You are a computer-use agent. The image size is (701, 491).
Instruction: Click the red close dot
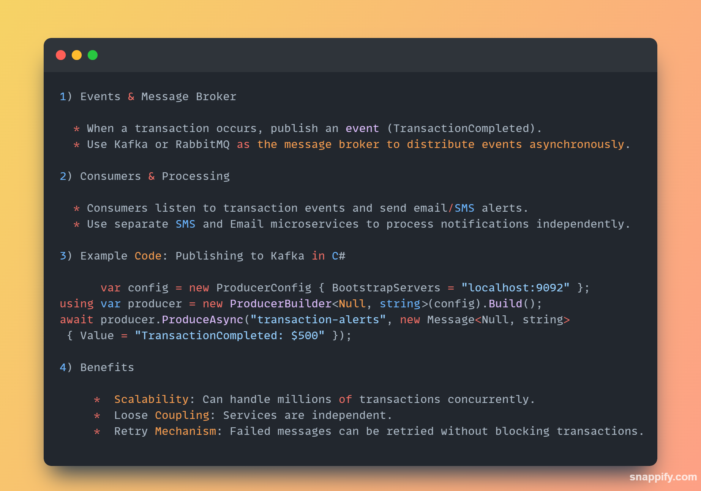61,55
